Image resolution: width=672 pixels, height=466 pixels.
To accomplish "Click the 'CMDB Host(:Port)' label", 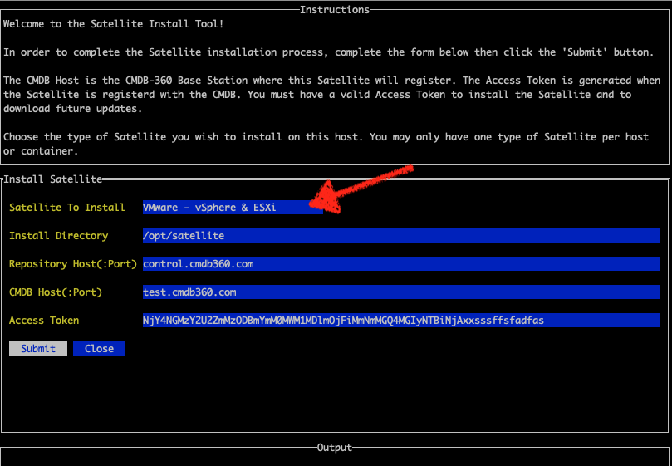I will click(56, 292).
